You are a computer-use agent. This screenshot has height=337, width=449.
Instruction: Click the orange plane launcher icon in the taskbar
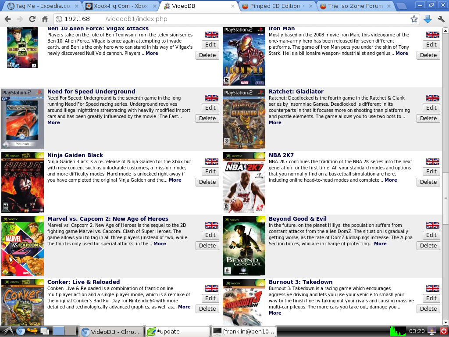coord(32,331)
